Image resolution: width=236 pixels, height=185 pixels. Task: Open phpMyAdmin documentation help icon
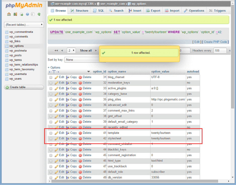click(27, 14)
